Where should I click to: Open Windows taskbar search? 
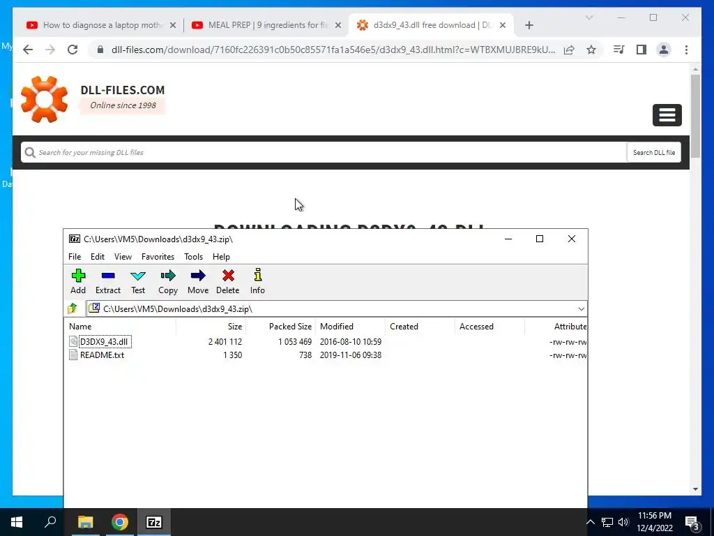(x=50, y=522)
